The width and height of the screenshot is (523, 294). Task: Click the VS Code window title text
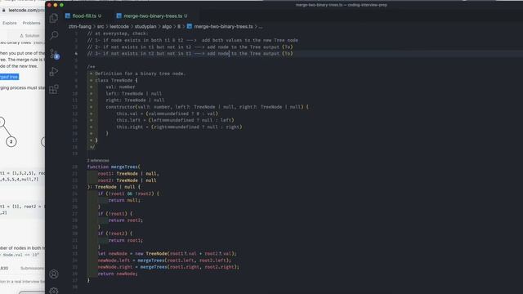pos(342,5)
